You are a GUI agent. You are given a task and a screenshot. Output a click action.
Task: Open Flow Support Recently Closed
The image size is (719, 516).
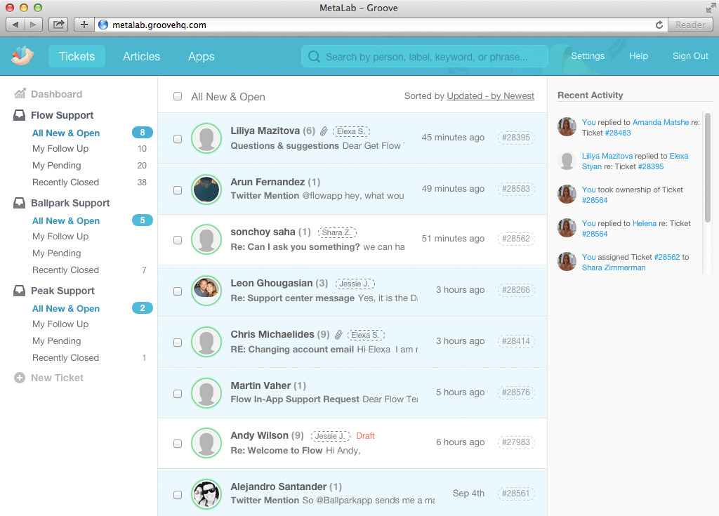(x=65, y=182)
